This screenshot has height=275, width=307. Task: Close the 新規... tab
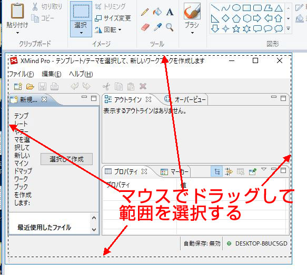coord(44,99)
